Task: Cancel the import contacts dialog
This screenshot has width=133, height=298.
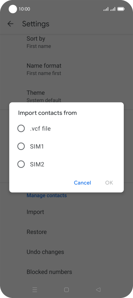Action: pos(82,183)
